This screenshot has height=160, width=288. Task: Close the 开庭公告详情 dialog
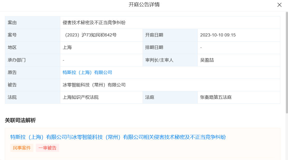[279, 5]
